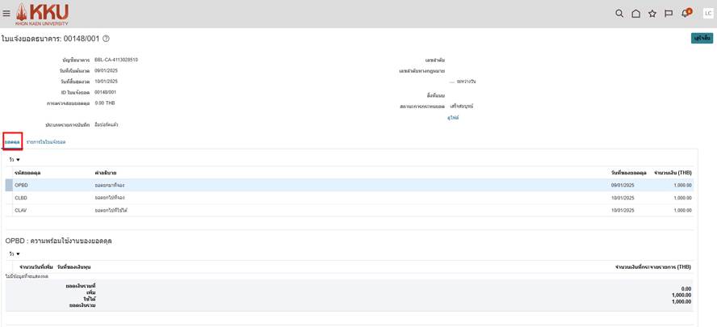
Task: Open the watchlist flag icon
Action: (x=669, y=14)
